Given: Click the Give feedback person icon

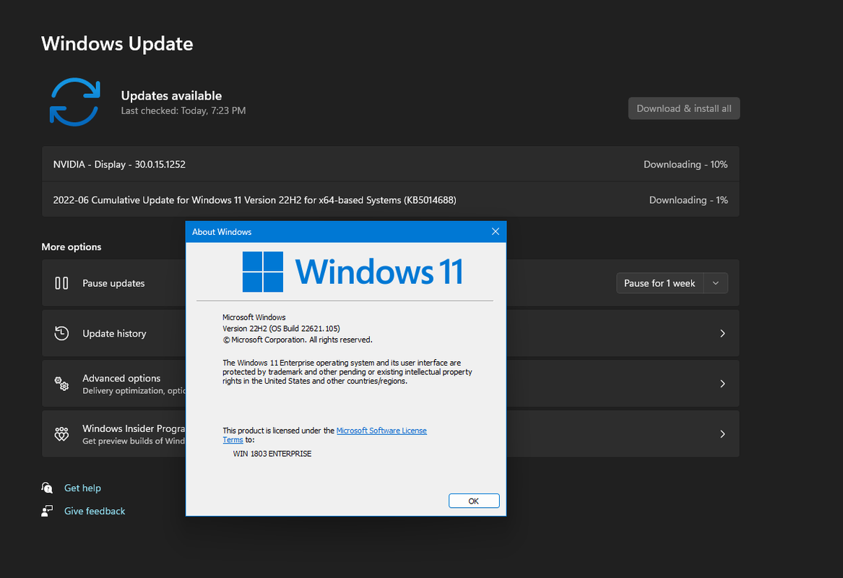Looking at the screenshot, I should (x=47, y=511).
